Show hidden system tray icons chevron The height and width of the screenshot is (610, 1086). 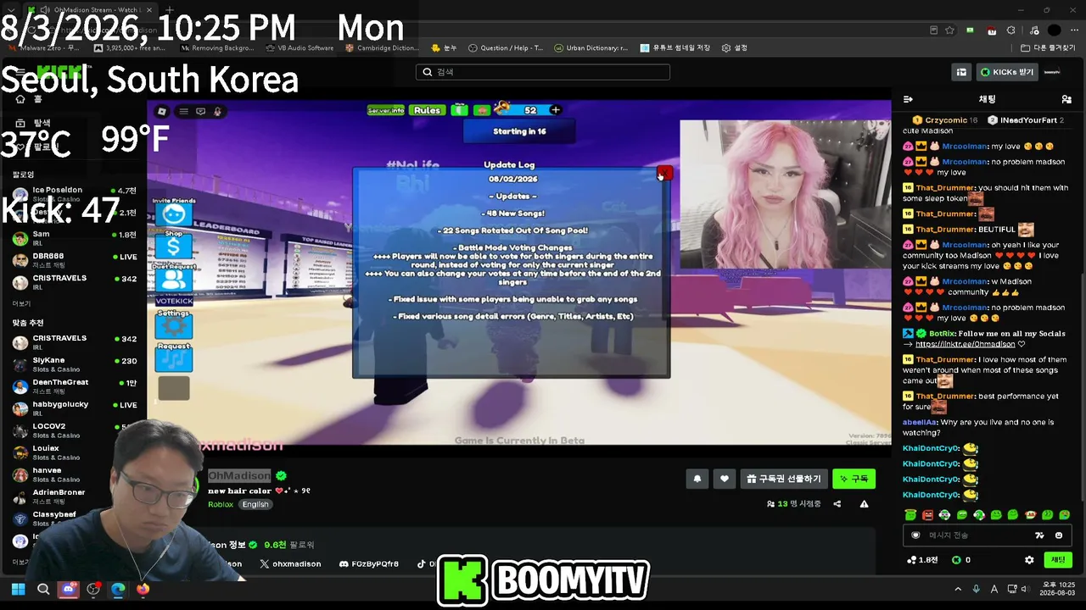tap(958, 589)
